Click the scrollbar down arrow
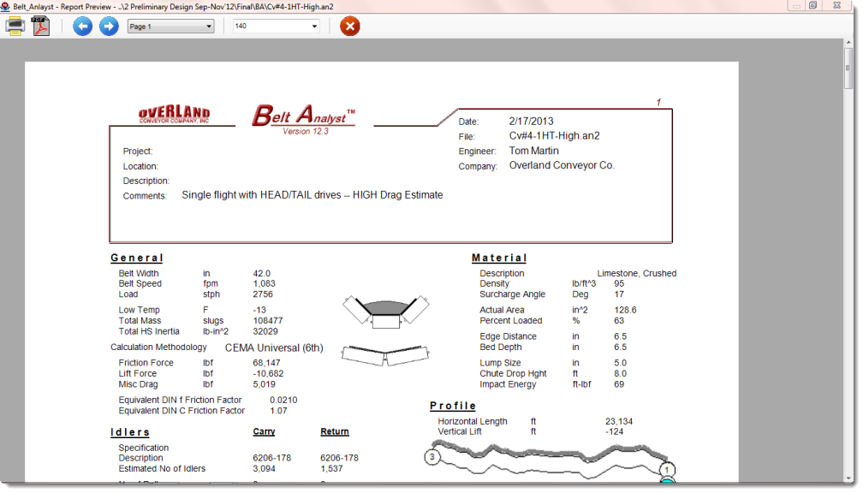This screenshot has width=863, height=493. (848, 478)
